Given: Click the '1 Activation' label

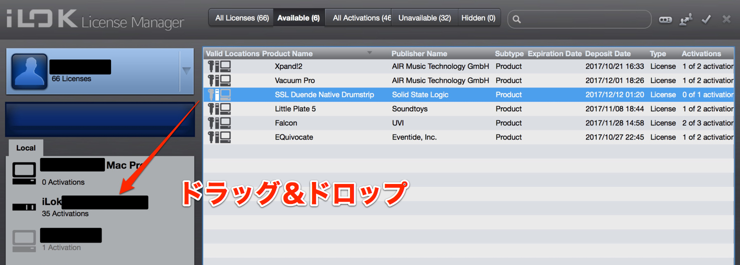Looking at the screenshot, I should [61, 247].
